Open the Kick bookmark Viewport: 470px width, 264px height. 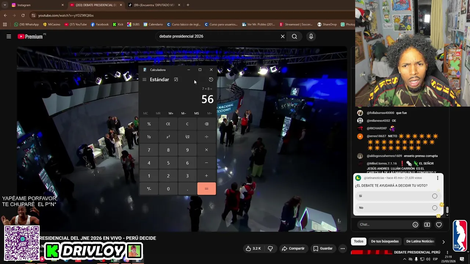point(118,25)
